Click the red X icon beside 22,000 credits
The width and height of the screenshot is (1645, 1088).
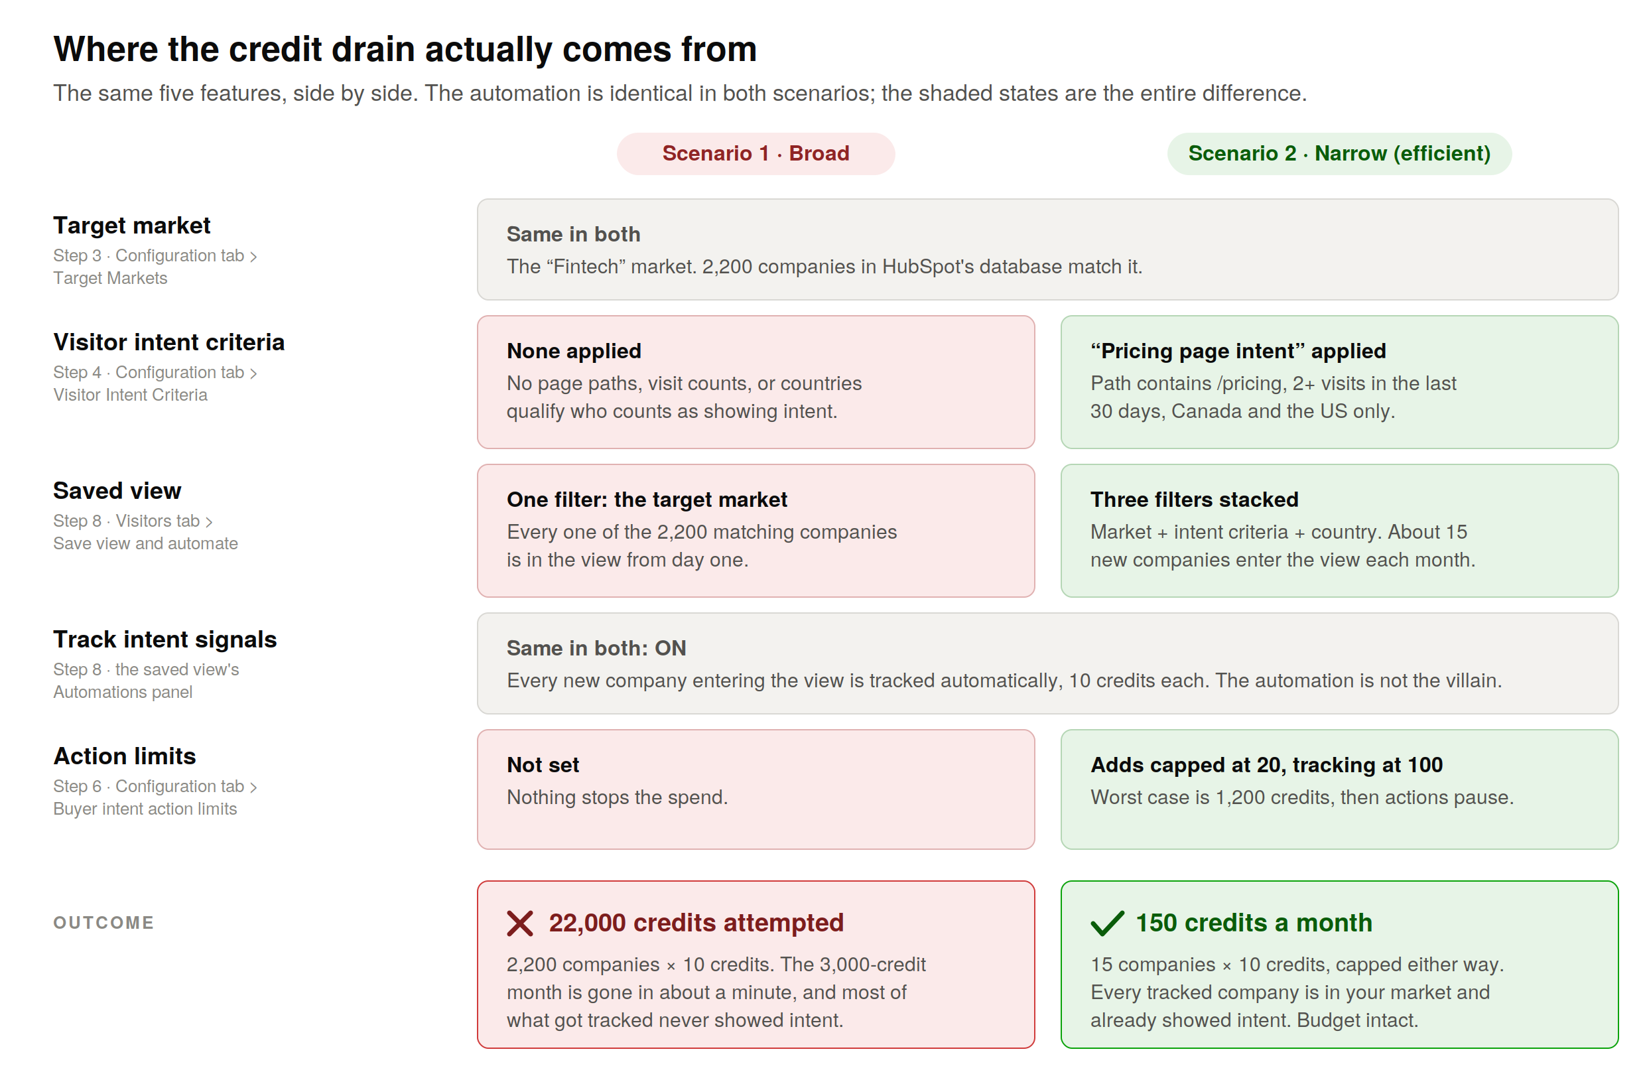[x=519, y=923]
